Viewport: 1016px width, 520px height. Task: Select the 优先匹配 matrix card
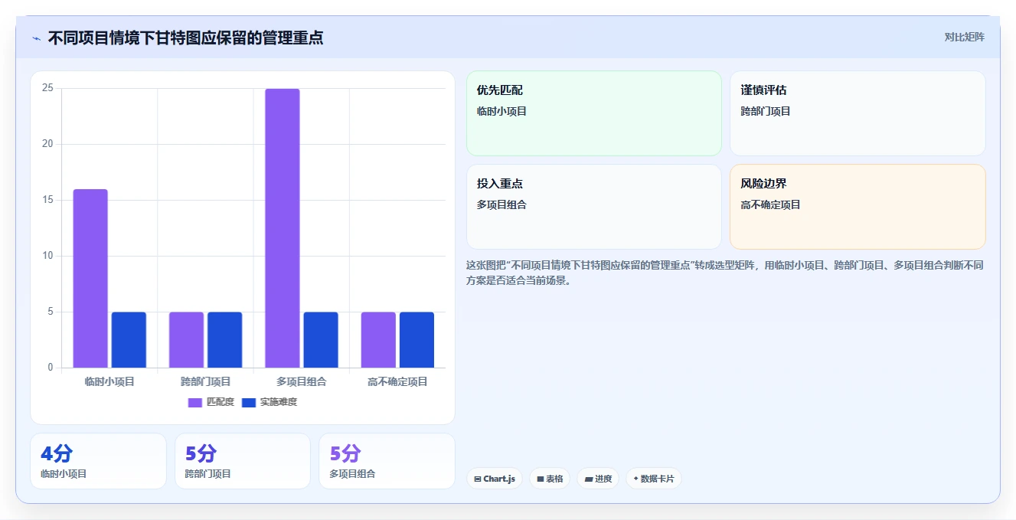click(x=594, y=113)
